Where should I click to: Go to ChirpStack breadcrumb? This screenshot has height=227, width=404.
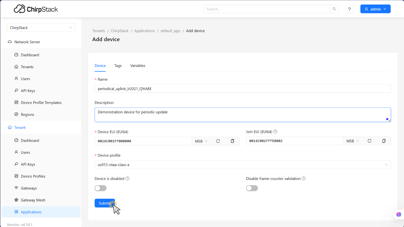click(120, 31)
